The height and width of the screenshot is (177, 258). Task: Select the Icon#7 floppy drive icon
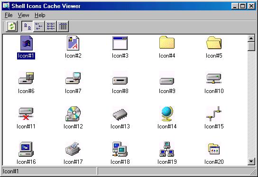[x=73, y=78]
